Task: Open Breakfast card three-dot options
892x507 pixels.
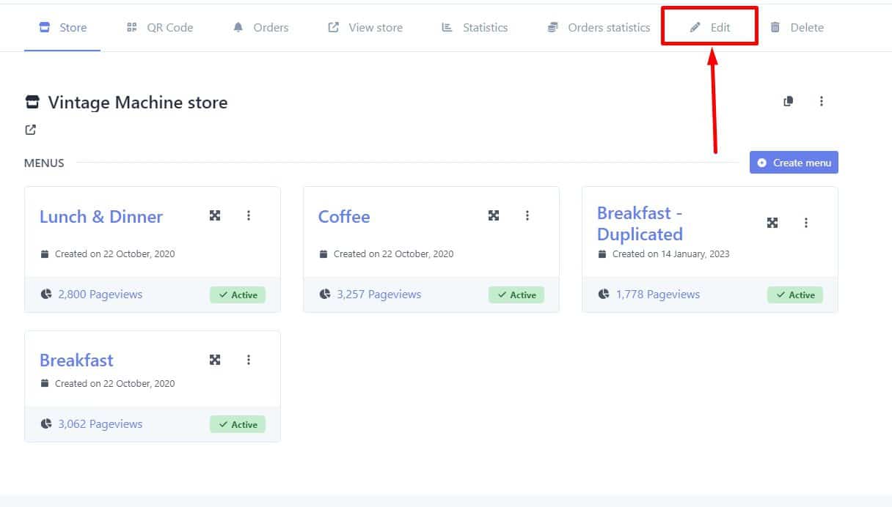Action: pyautogui.click(x=249, y=360)
